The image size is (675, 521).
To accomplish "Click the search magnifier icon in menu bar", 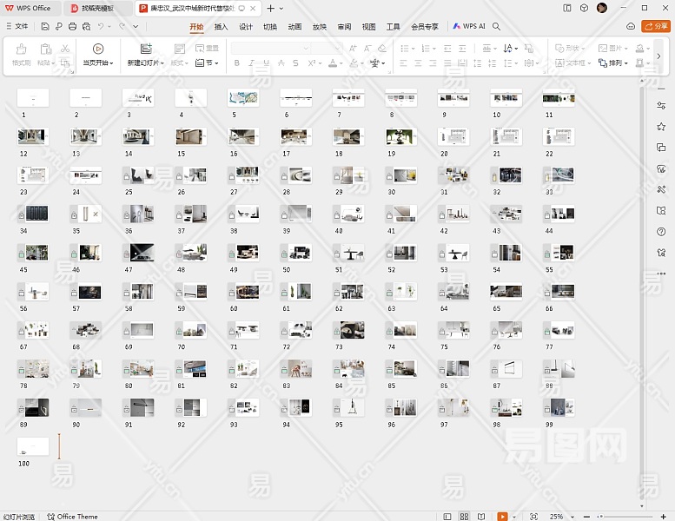I will [x=496, y=27].
